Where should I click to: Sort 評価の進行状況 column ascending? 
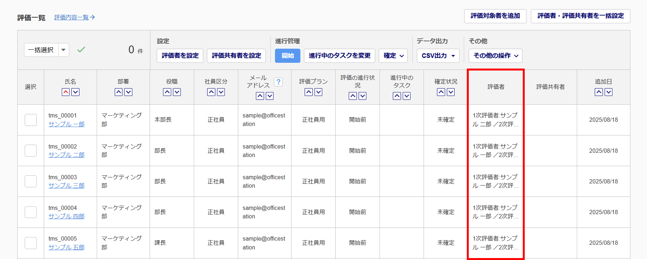point(353,96)
